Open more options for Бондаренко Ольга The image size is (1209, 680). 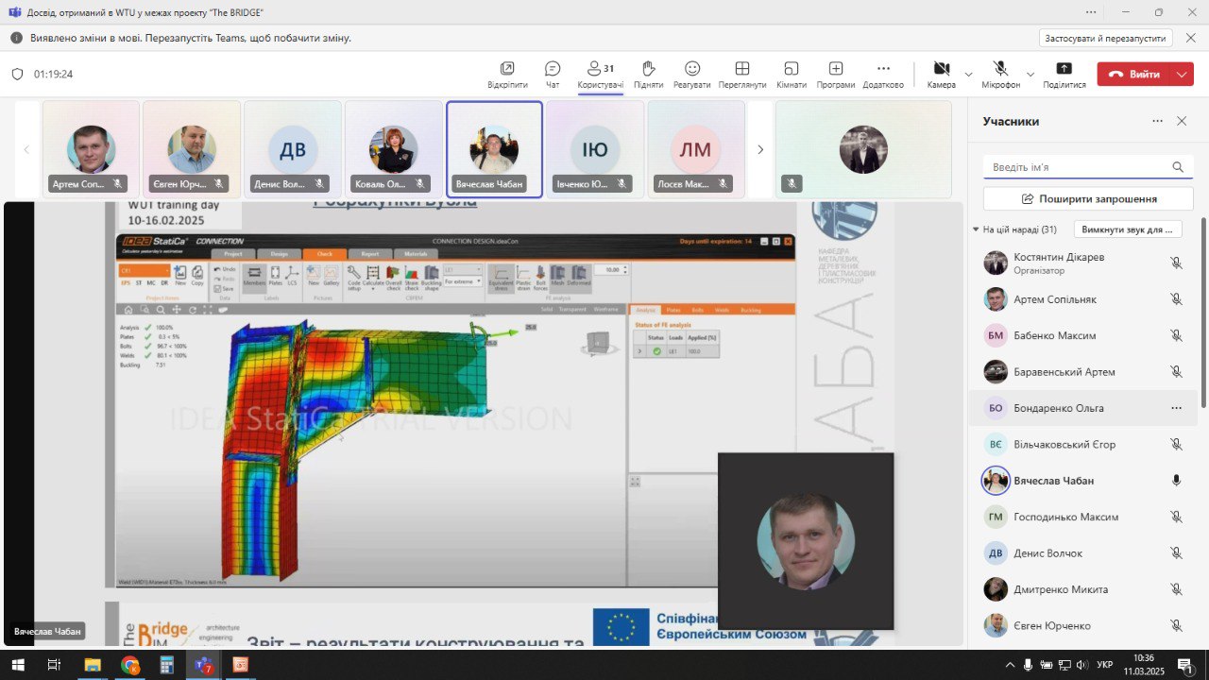pos(1176,408)
